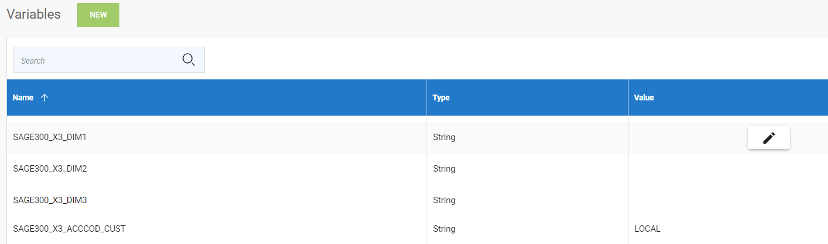Edit SAGE300_X3_DIM1 with the pencil icon

[768, 138]
